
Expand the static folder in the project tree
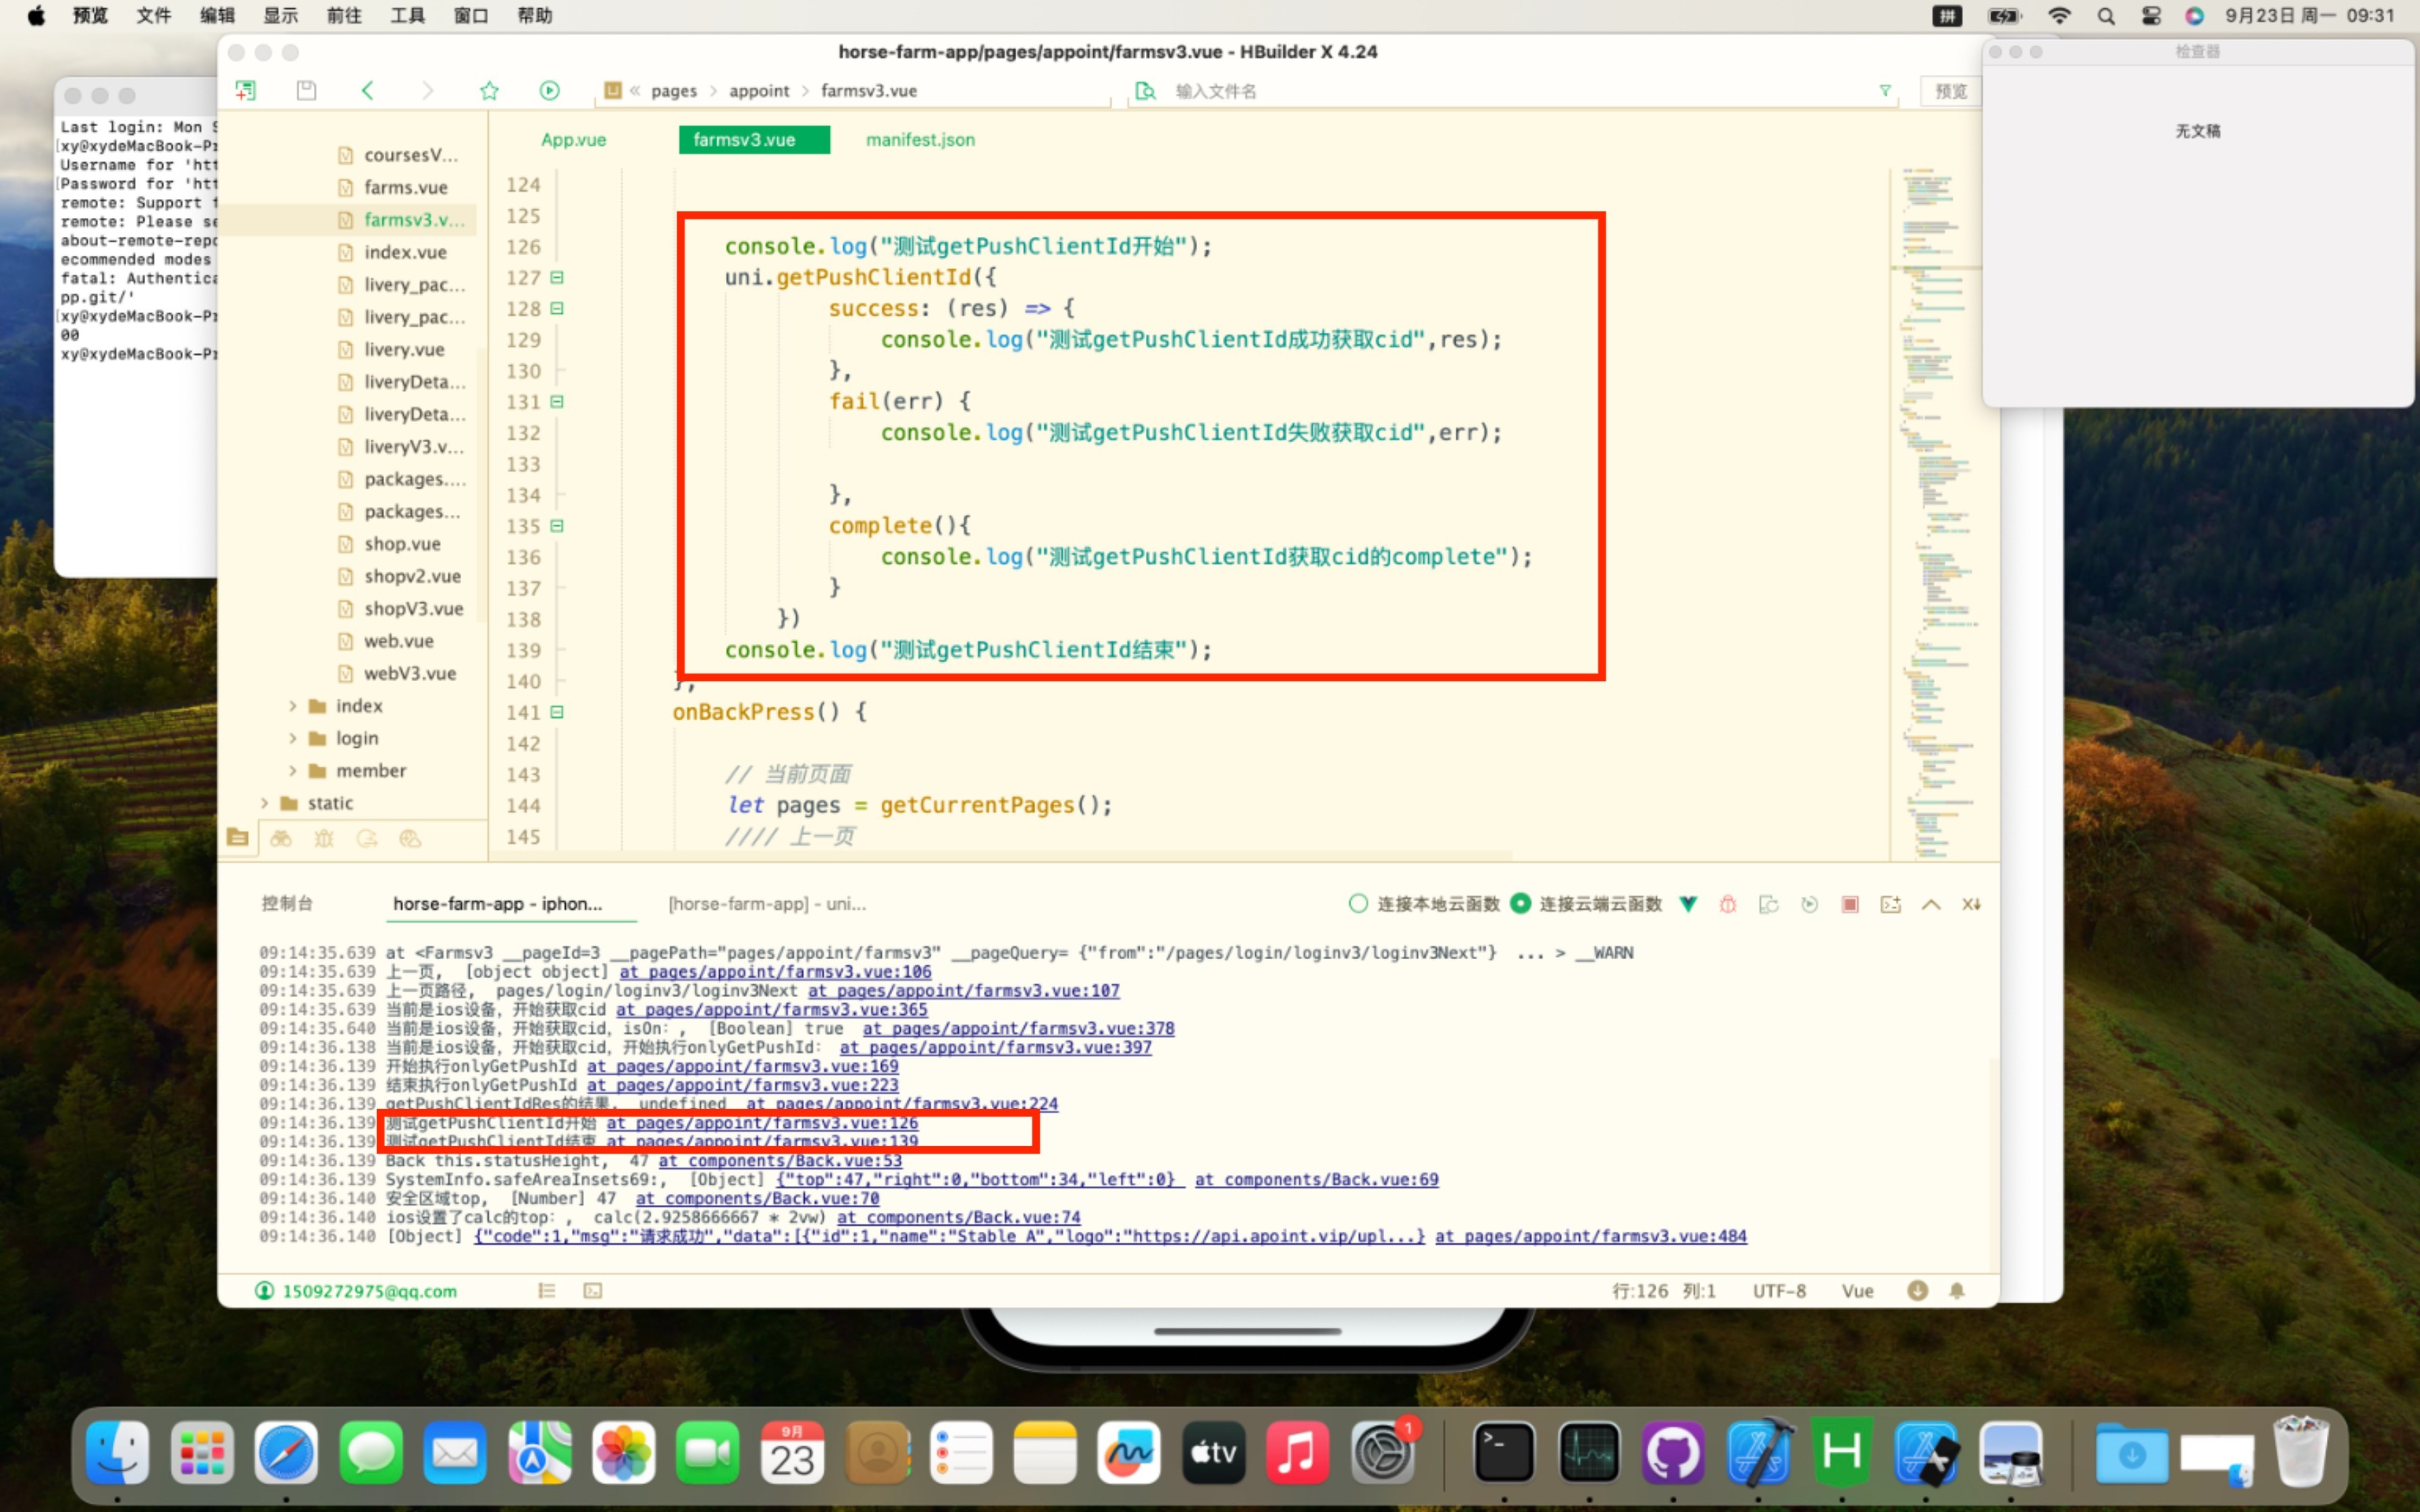[264, 803]
